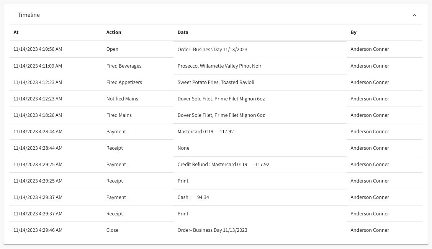432x249 pixels.
Task: Click the 4:10:56 AM timestamp
Action: [x=38, y=49]
